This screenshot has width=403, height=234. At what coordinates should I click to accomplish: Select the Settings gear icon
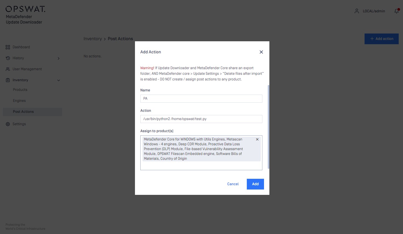(8, 124)
